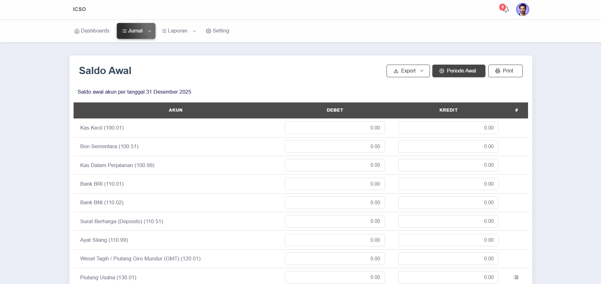The image size is (601, 284).
Task: Click the list icon in Piutang Usaha row
Action: pos(516,277)
